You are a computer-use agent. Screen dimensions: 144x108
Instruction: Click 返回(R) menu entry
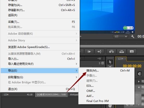coord(40,15)
